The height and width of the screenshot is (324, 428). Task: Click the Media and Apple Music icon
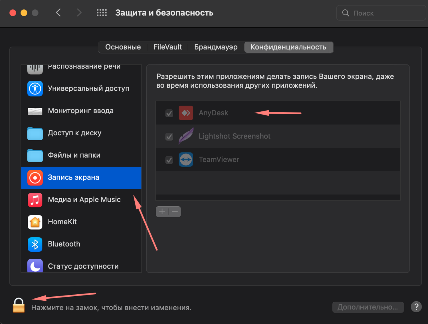point(35,200)
